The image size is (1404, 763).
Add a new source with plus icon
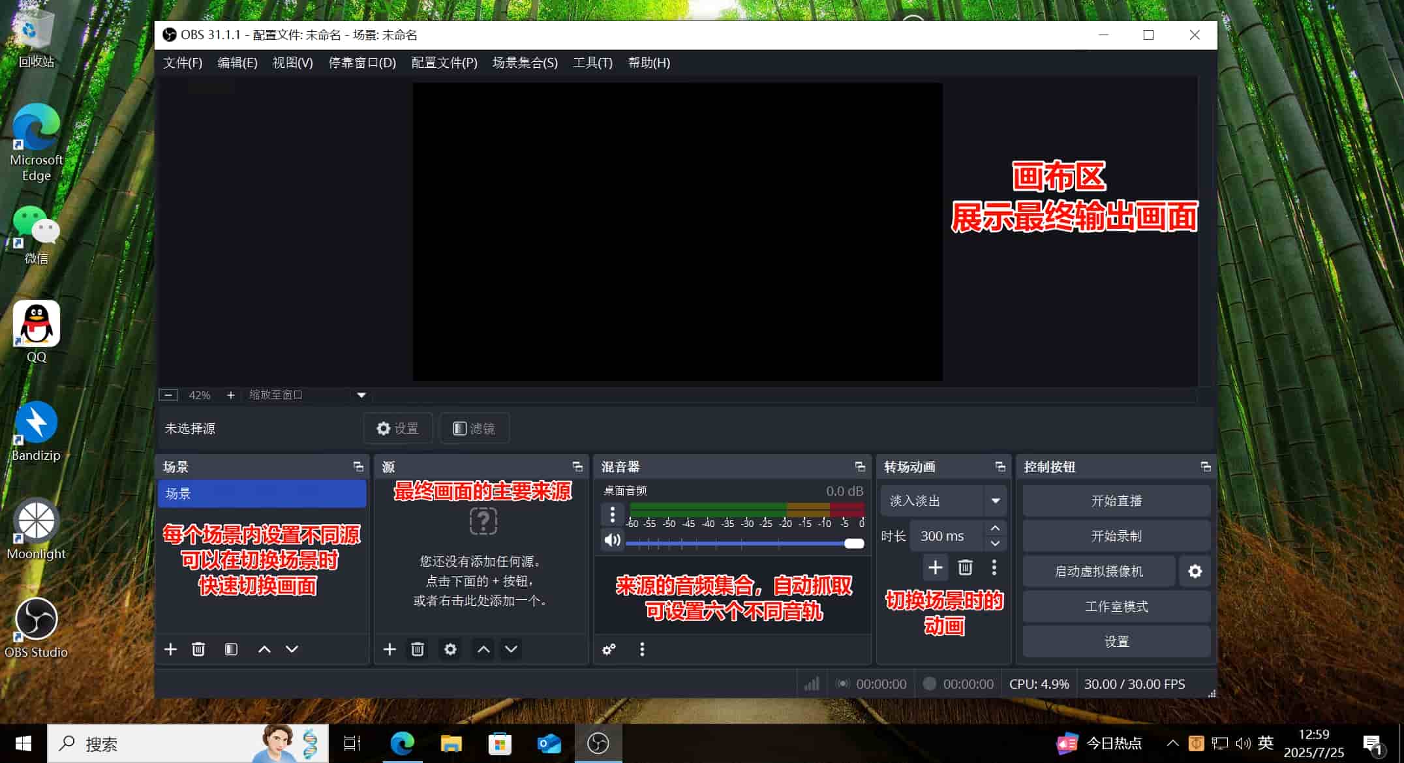tap(389, 649)
